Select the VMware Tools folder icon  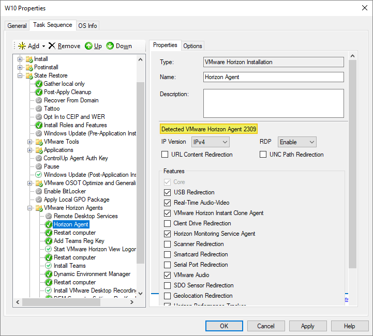tap(39, 142)
